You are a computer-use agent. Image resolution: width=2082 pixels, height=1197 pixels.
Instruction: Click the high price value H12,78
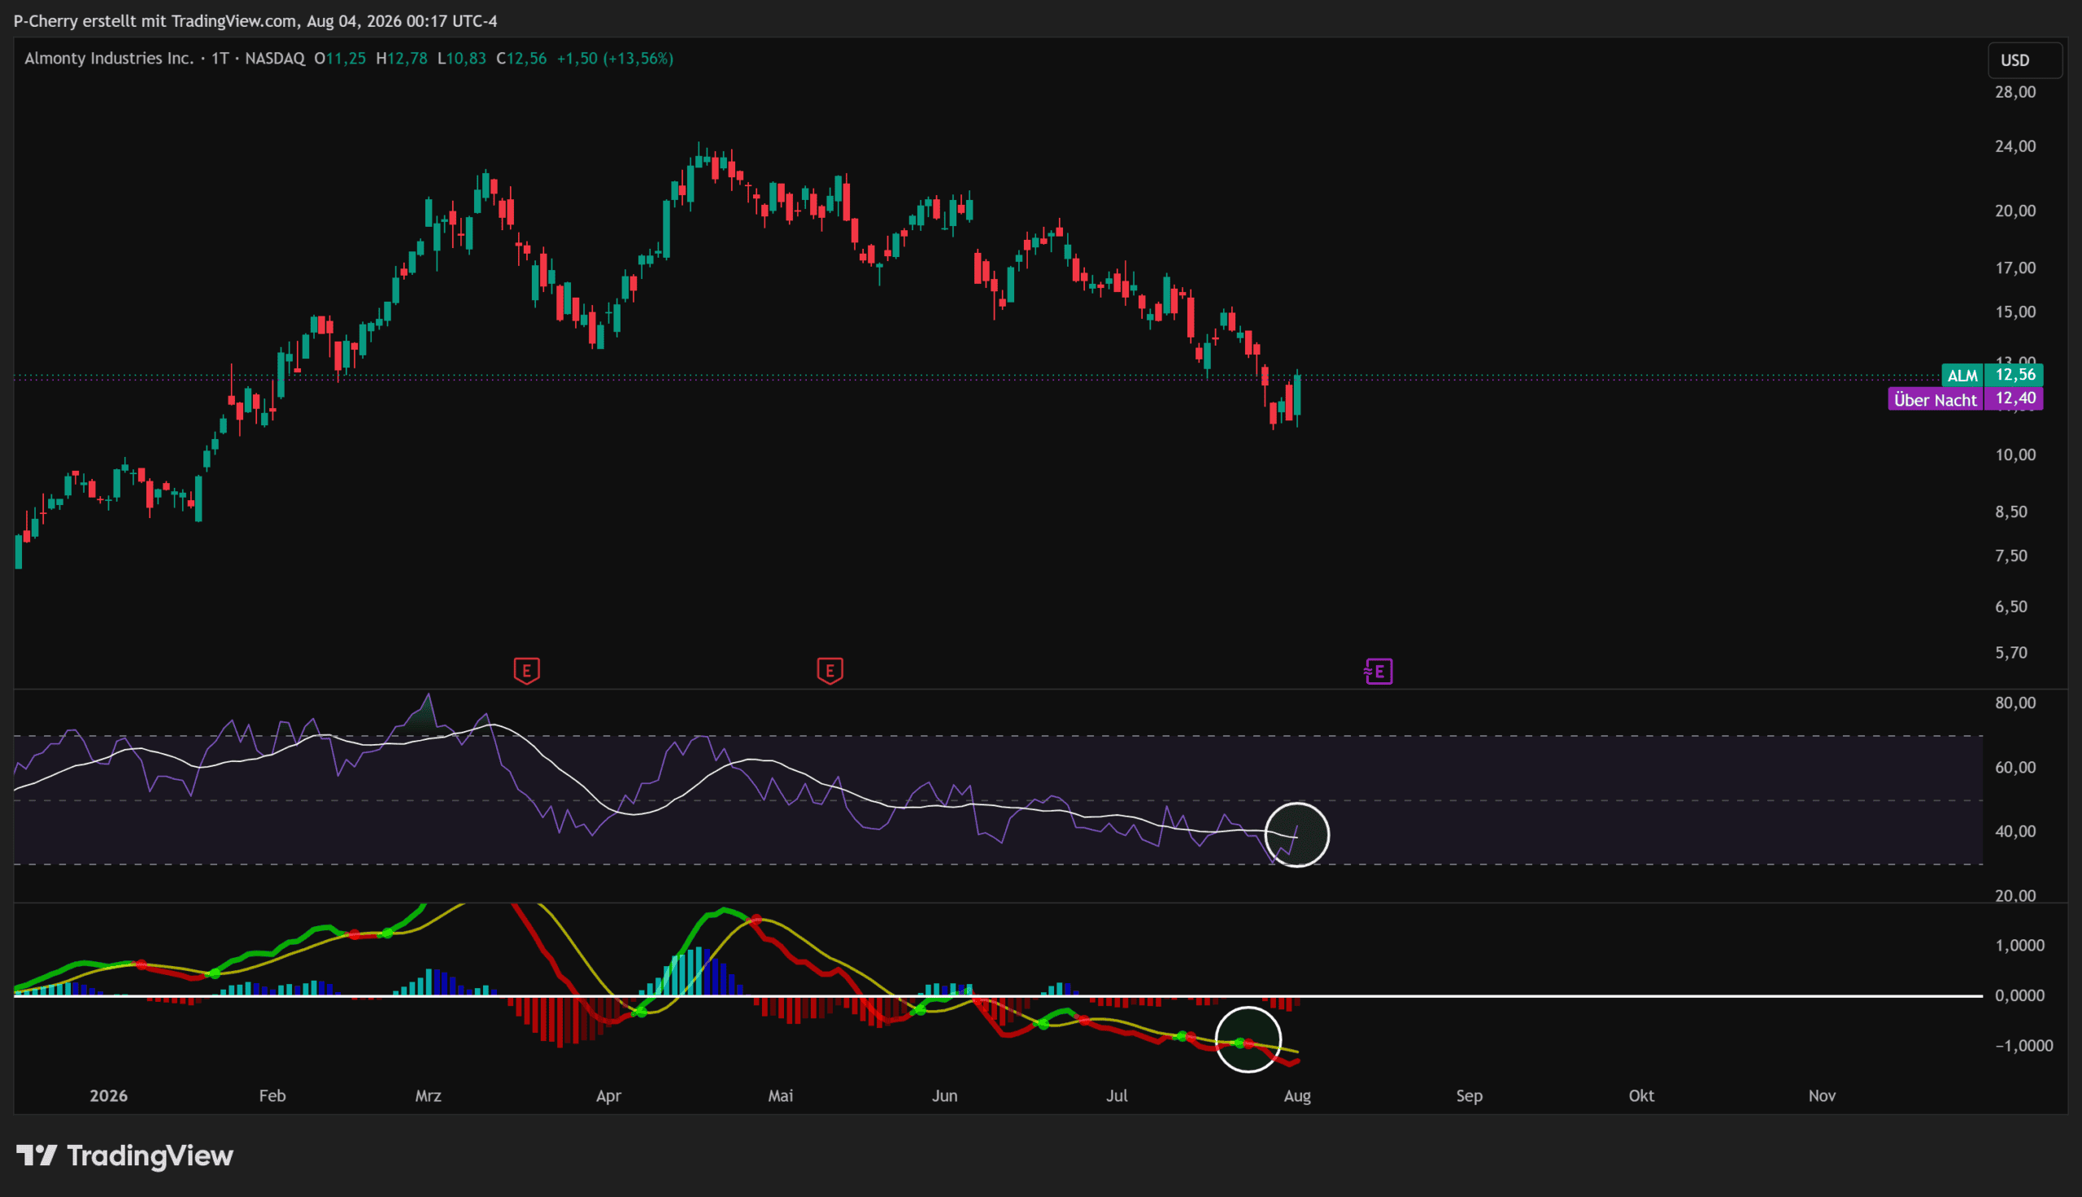coord(402,59)
